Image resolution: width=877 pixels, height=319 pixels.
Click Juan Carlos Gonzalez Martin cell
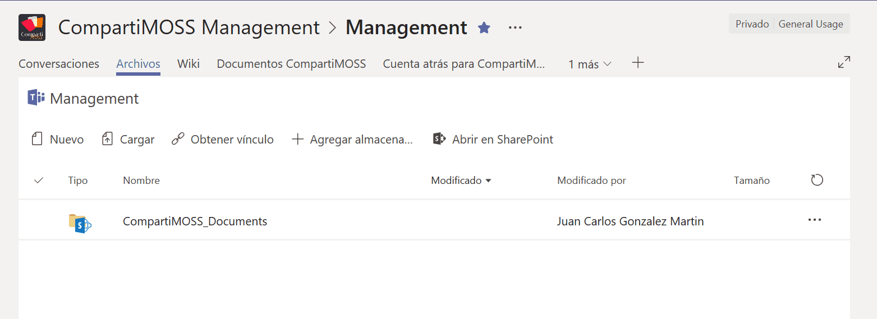[x=630, y=221]
